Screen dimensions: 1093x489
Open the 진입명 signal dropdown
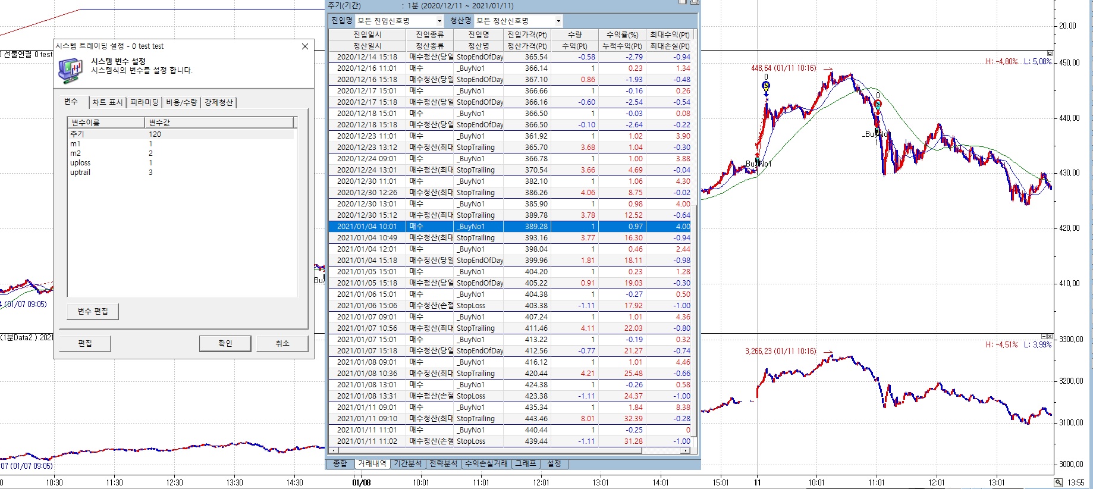[439, 21]
